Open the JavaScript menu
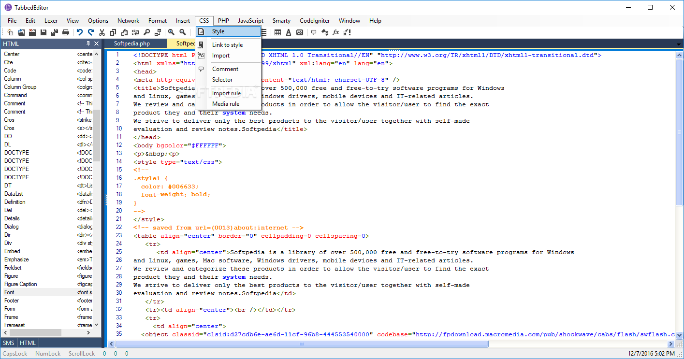The width and height of the screenshot is (684, 359). click(x=250, y=21)
